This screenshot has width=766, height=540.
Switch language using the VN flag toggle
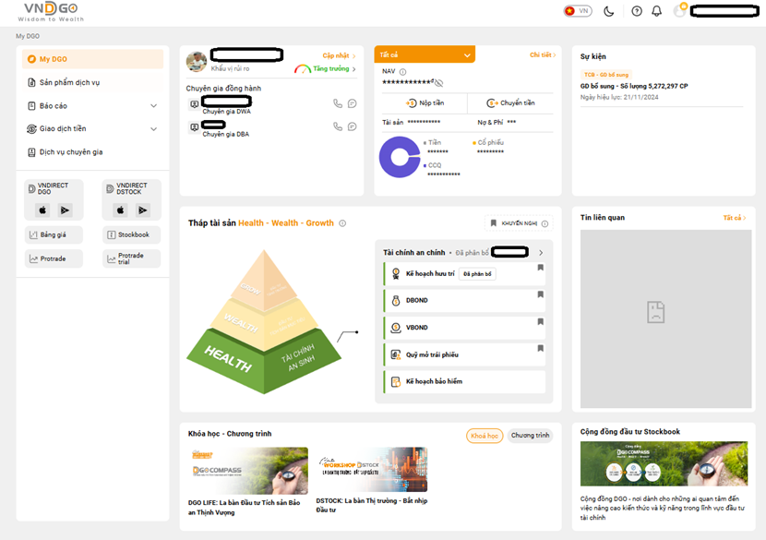coord(578,11)
